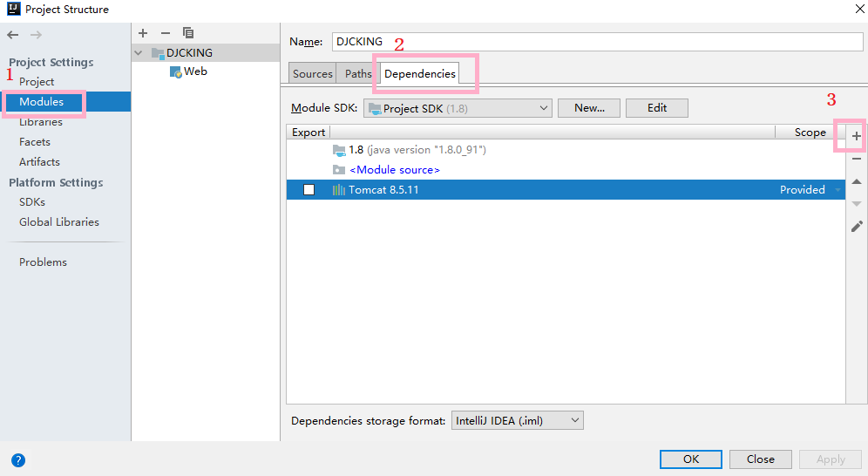Toggle the Export checkbox for Tomcat 8.5.11
868x476 pixels.
coord(309,190)
